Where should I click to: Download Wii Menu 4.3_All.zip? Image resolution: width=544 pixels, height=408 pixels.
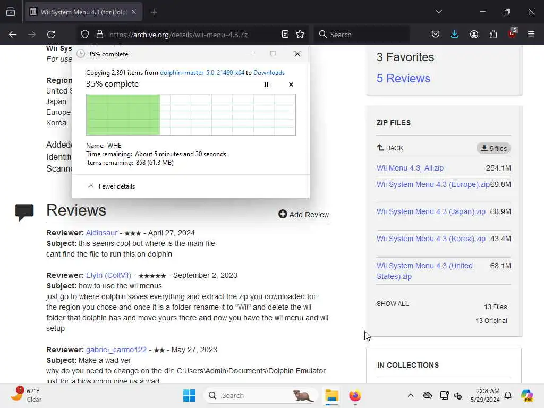410,168
